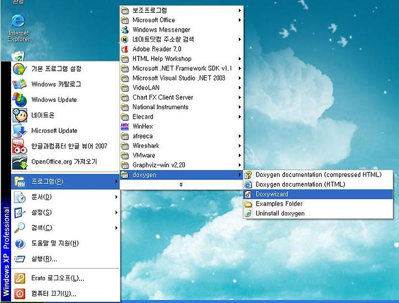Click the Doxygen documentation (HTML) browser icon
The height and width of the screenshot is (303, 399).
pyautogui.click(x=248, y=184)
